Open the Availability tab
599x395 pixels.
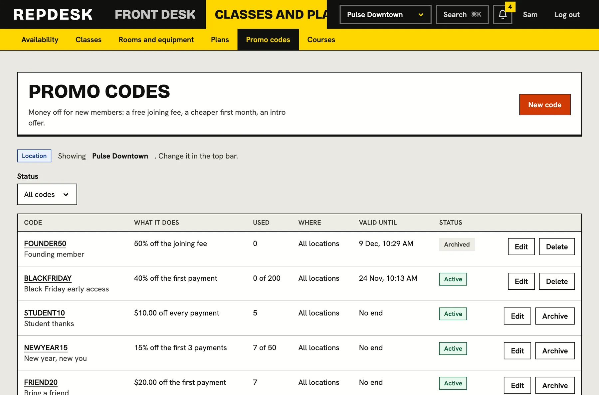(x=40, y=40)
